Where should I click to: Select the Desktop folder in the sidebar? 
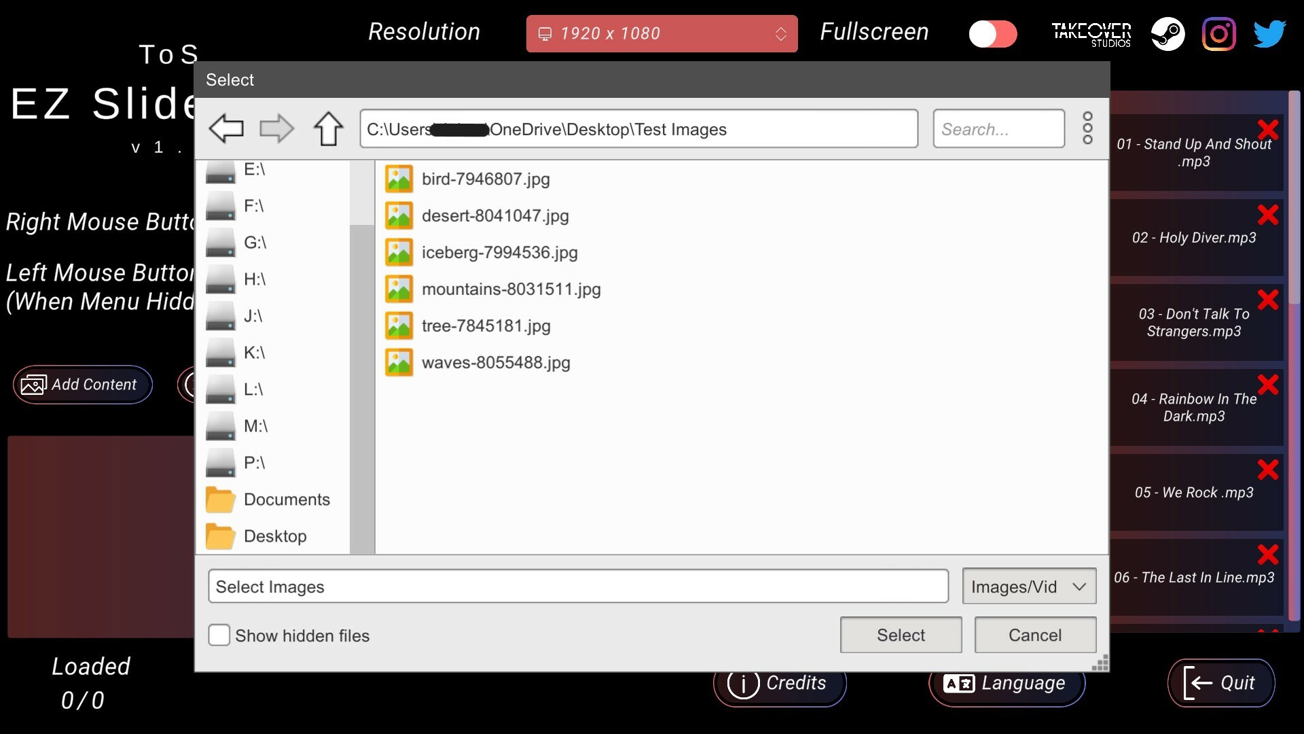click(274, 536)
